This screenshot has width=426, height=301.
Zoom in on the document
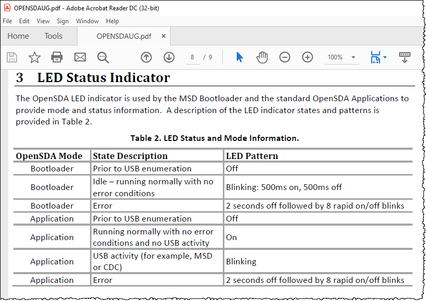308,57
